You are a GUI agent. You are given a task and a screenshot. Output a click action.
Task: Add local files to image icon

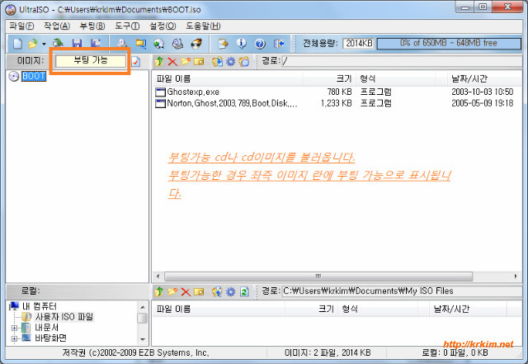click(x=217, y=291)
